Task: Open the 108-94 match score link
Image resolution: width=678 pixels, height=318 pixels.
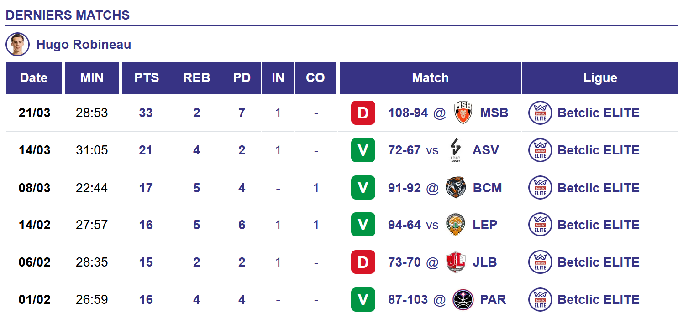Action: [x=408, y=113]
